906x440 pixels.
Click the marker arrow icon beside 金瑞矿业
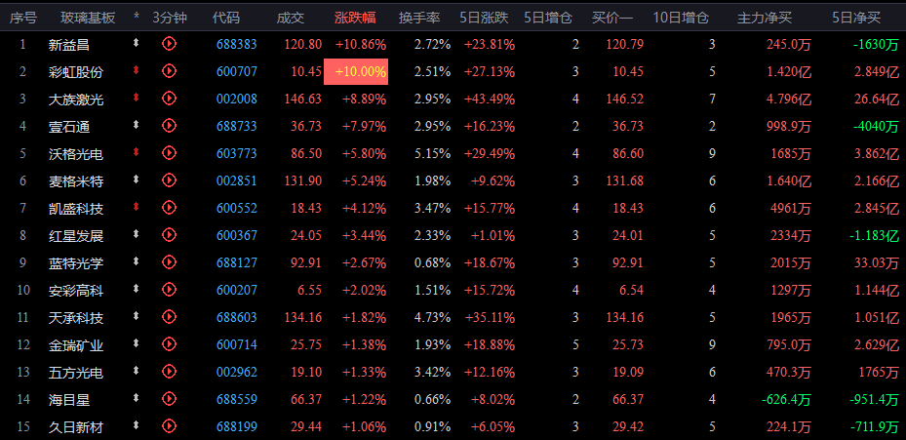(137, 343)
